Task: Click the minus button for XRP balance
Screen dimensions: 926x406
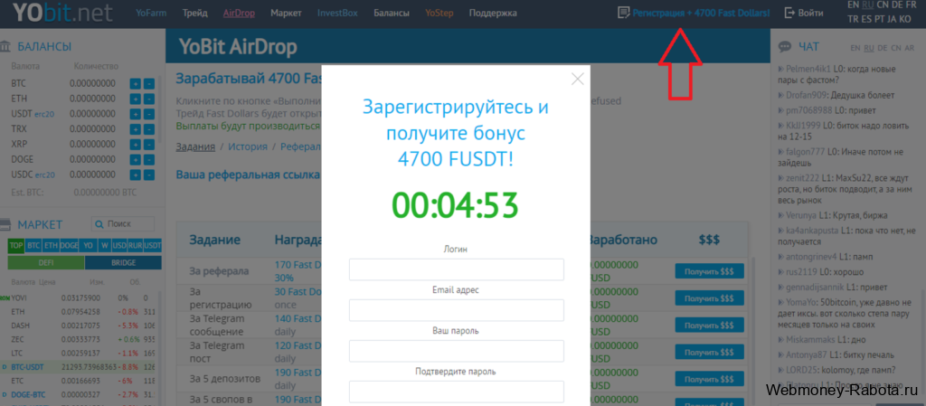Action: tap(149, 145)
